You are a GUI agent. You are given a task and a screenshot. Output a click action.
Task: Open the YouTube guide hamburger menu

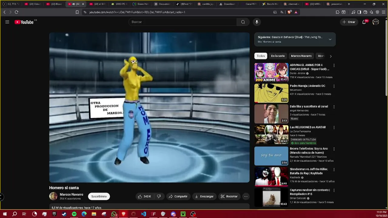coord(7,22)
